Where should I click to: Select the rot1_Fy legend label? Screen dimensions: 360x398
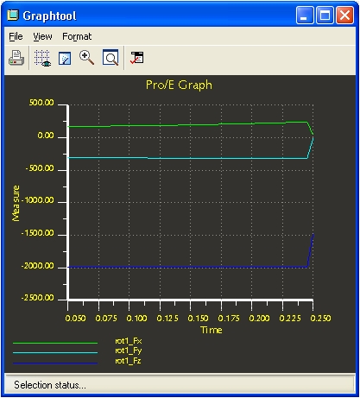(129, 351)
